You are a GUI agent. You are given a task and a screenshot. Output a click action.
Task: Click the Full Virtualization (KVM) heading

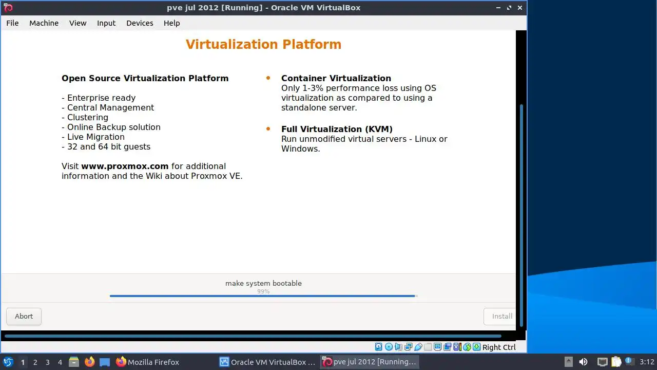(x=337, y=129)
